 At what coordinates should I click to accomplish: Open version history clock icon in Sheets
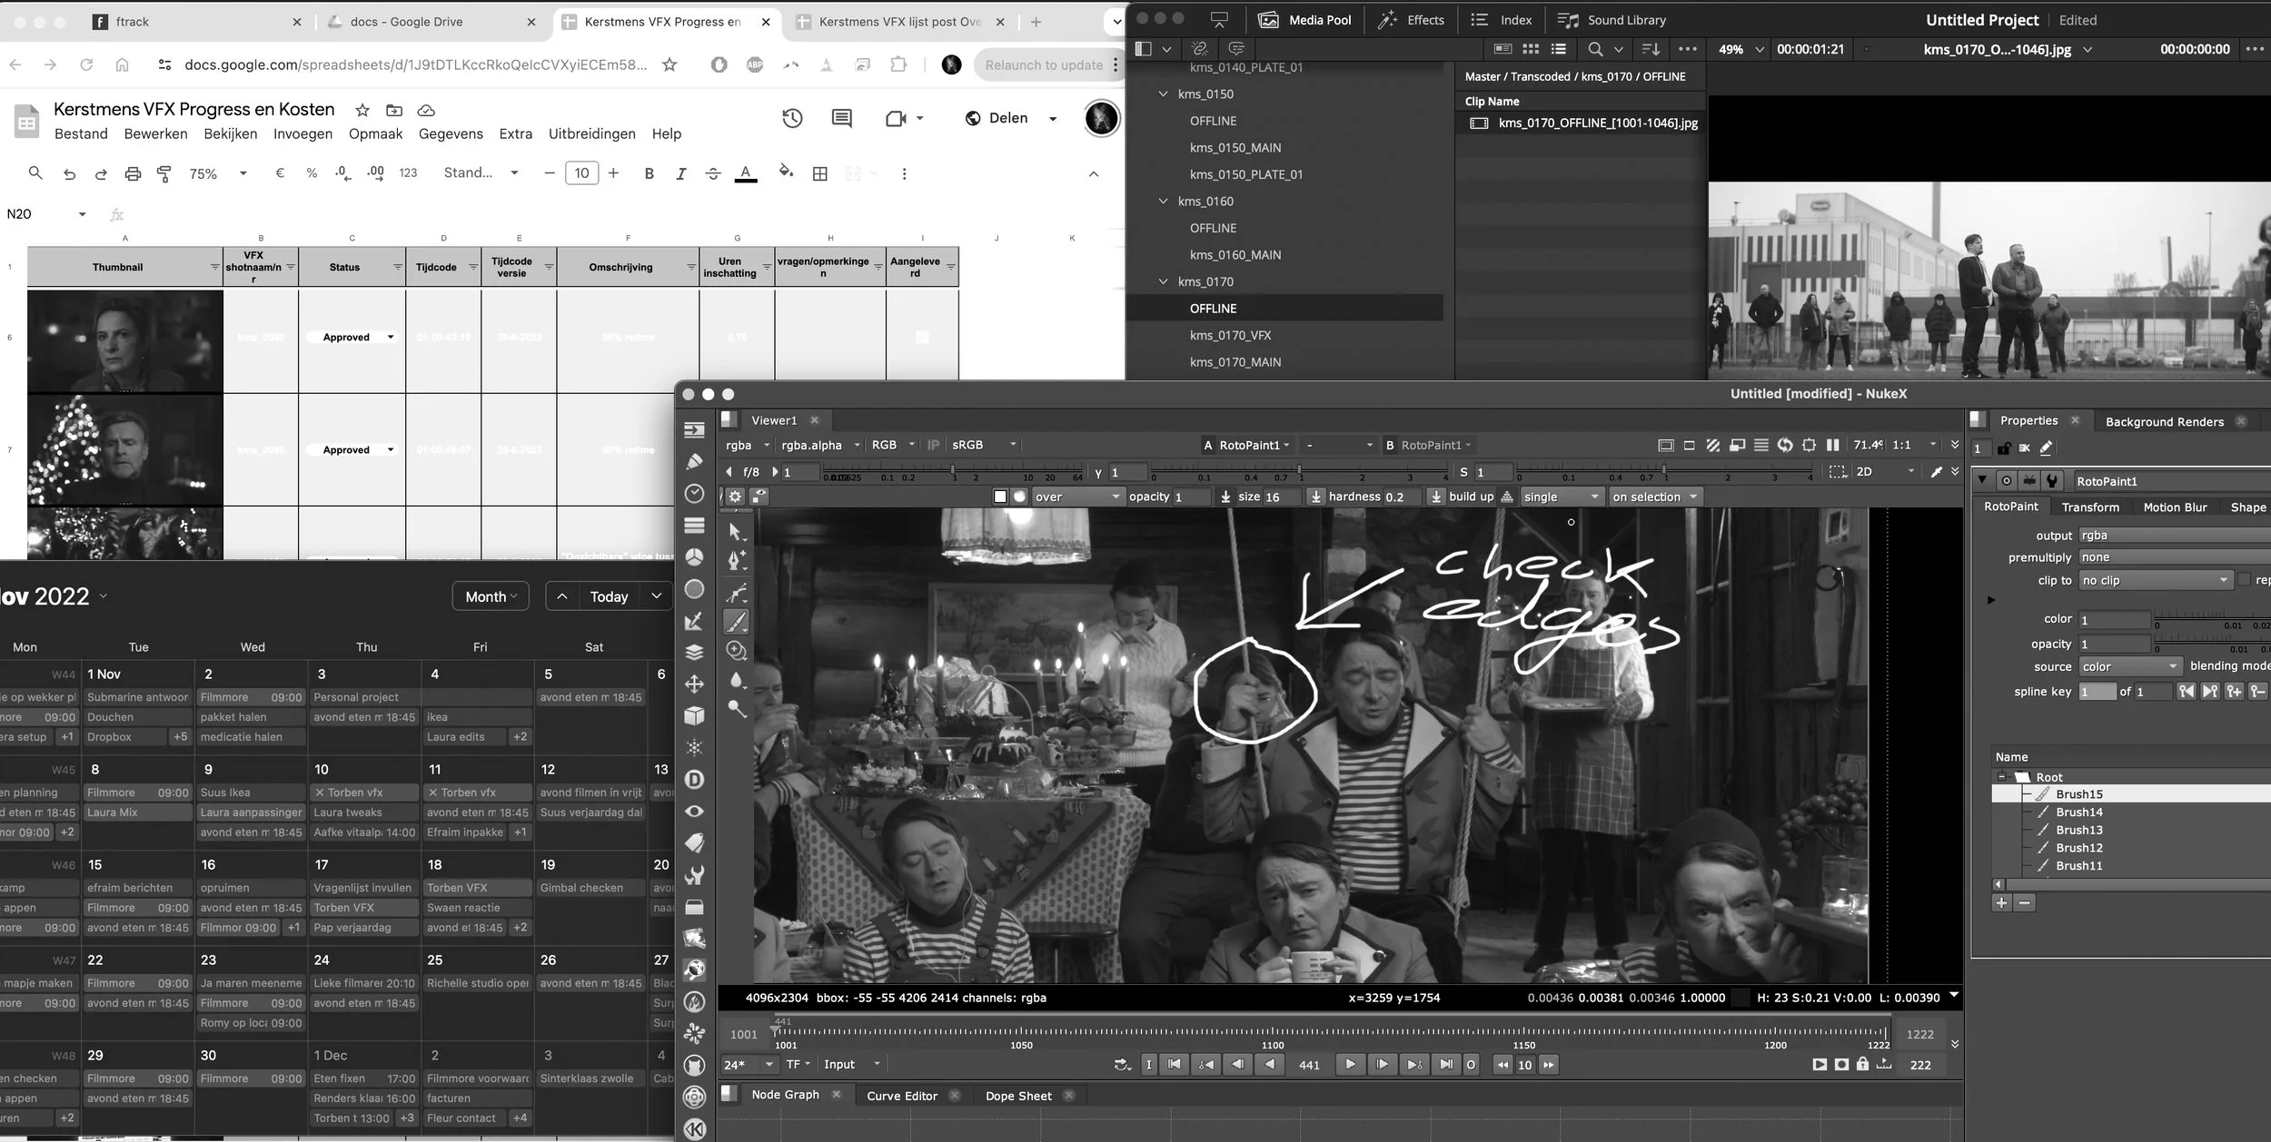click(792, 118)
